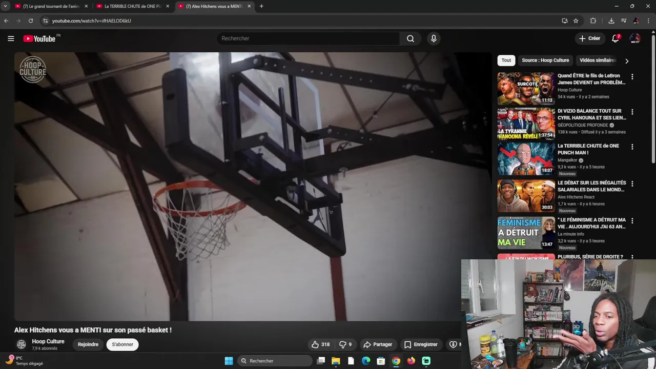Open the Féminisme a détruit ma vie thumbnail
This screenshot has width=656, height=369.
[x=526, y=233]
